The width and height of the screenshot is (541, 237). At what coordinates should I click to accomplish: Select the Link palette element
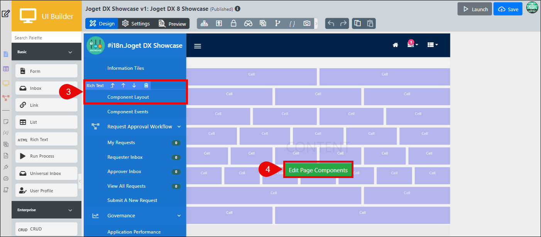(46, 105)
